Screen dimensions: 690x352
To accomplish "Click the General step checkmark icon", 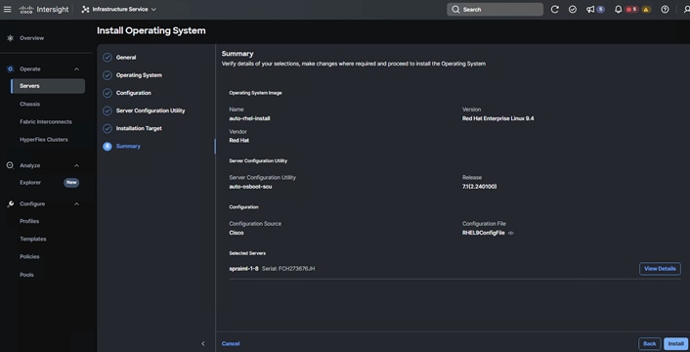I will coord(107,58).
